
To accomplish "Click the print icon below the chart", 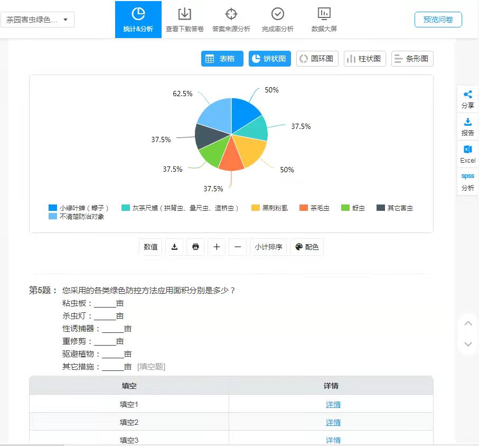I will 195,247.
